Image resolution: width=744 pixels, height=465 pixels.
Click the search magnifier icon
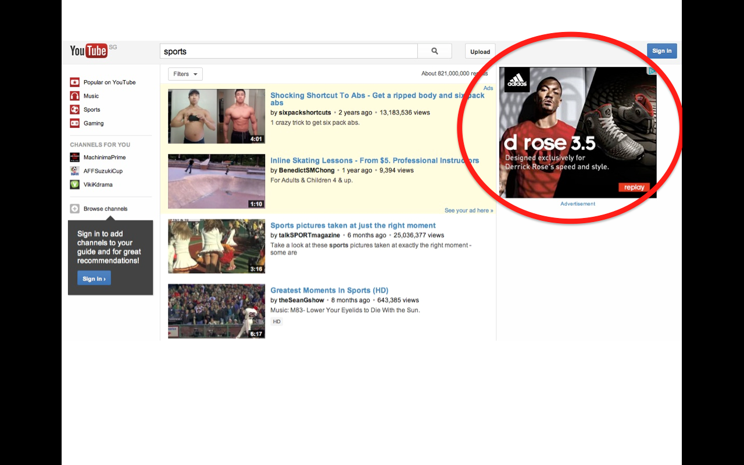click(434, 51)
